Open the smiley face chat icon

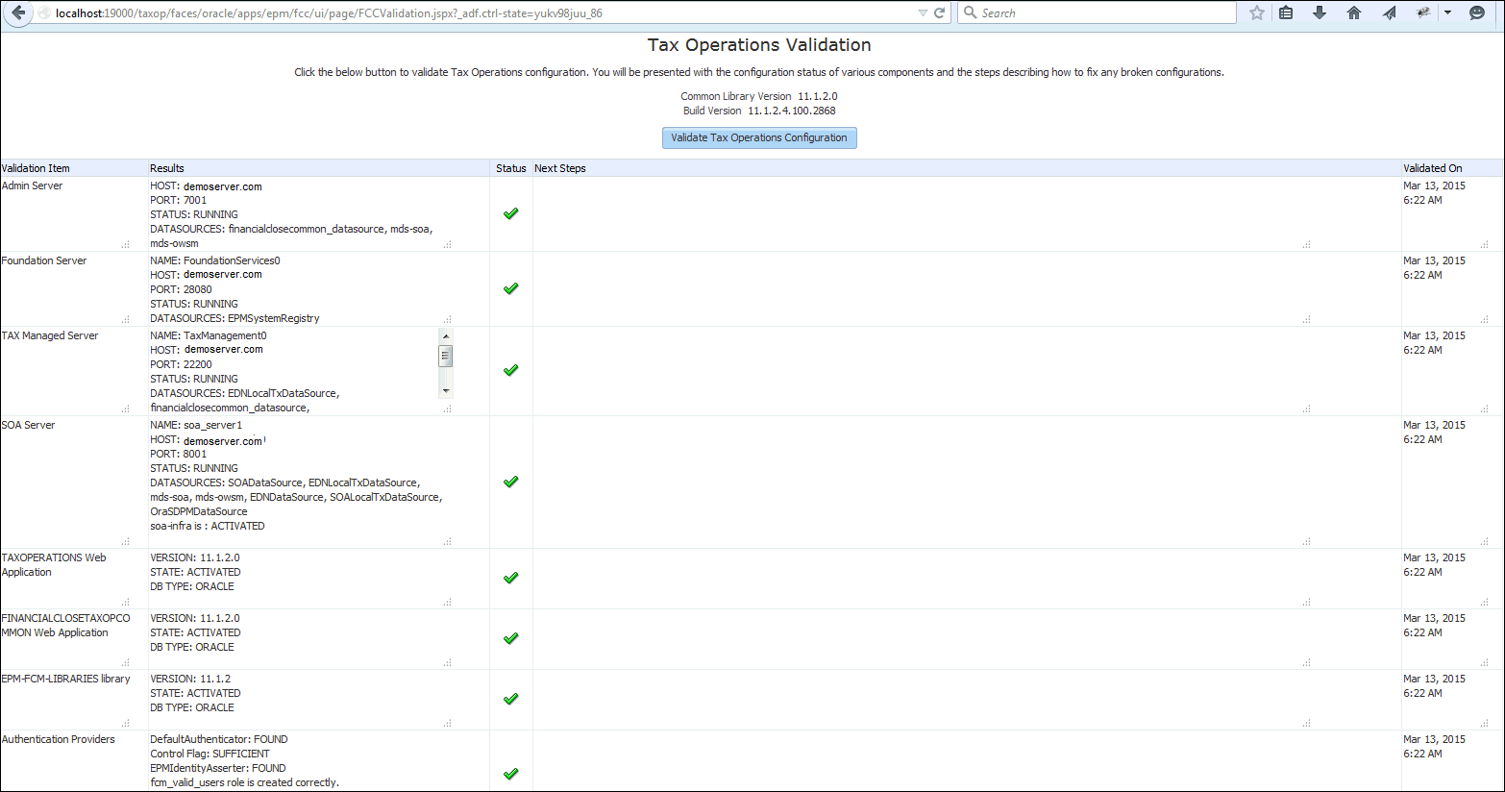pos(1477,13)
